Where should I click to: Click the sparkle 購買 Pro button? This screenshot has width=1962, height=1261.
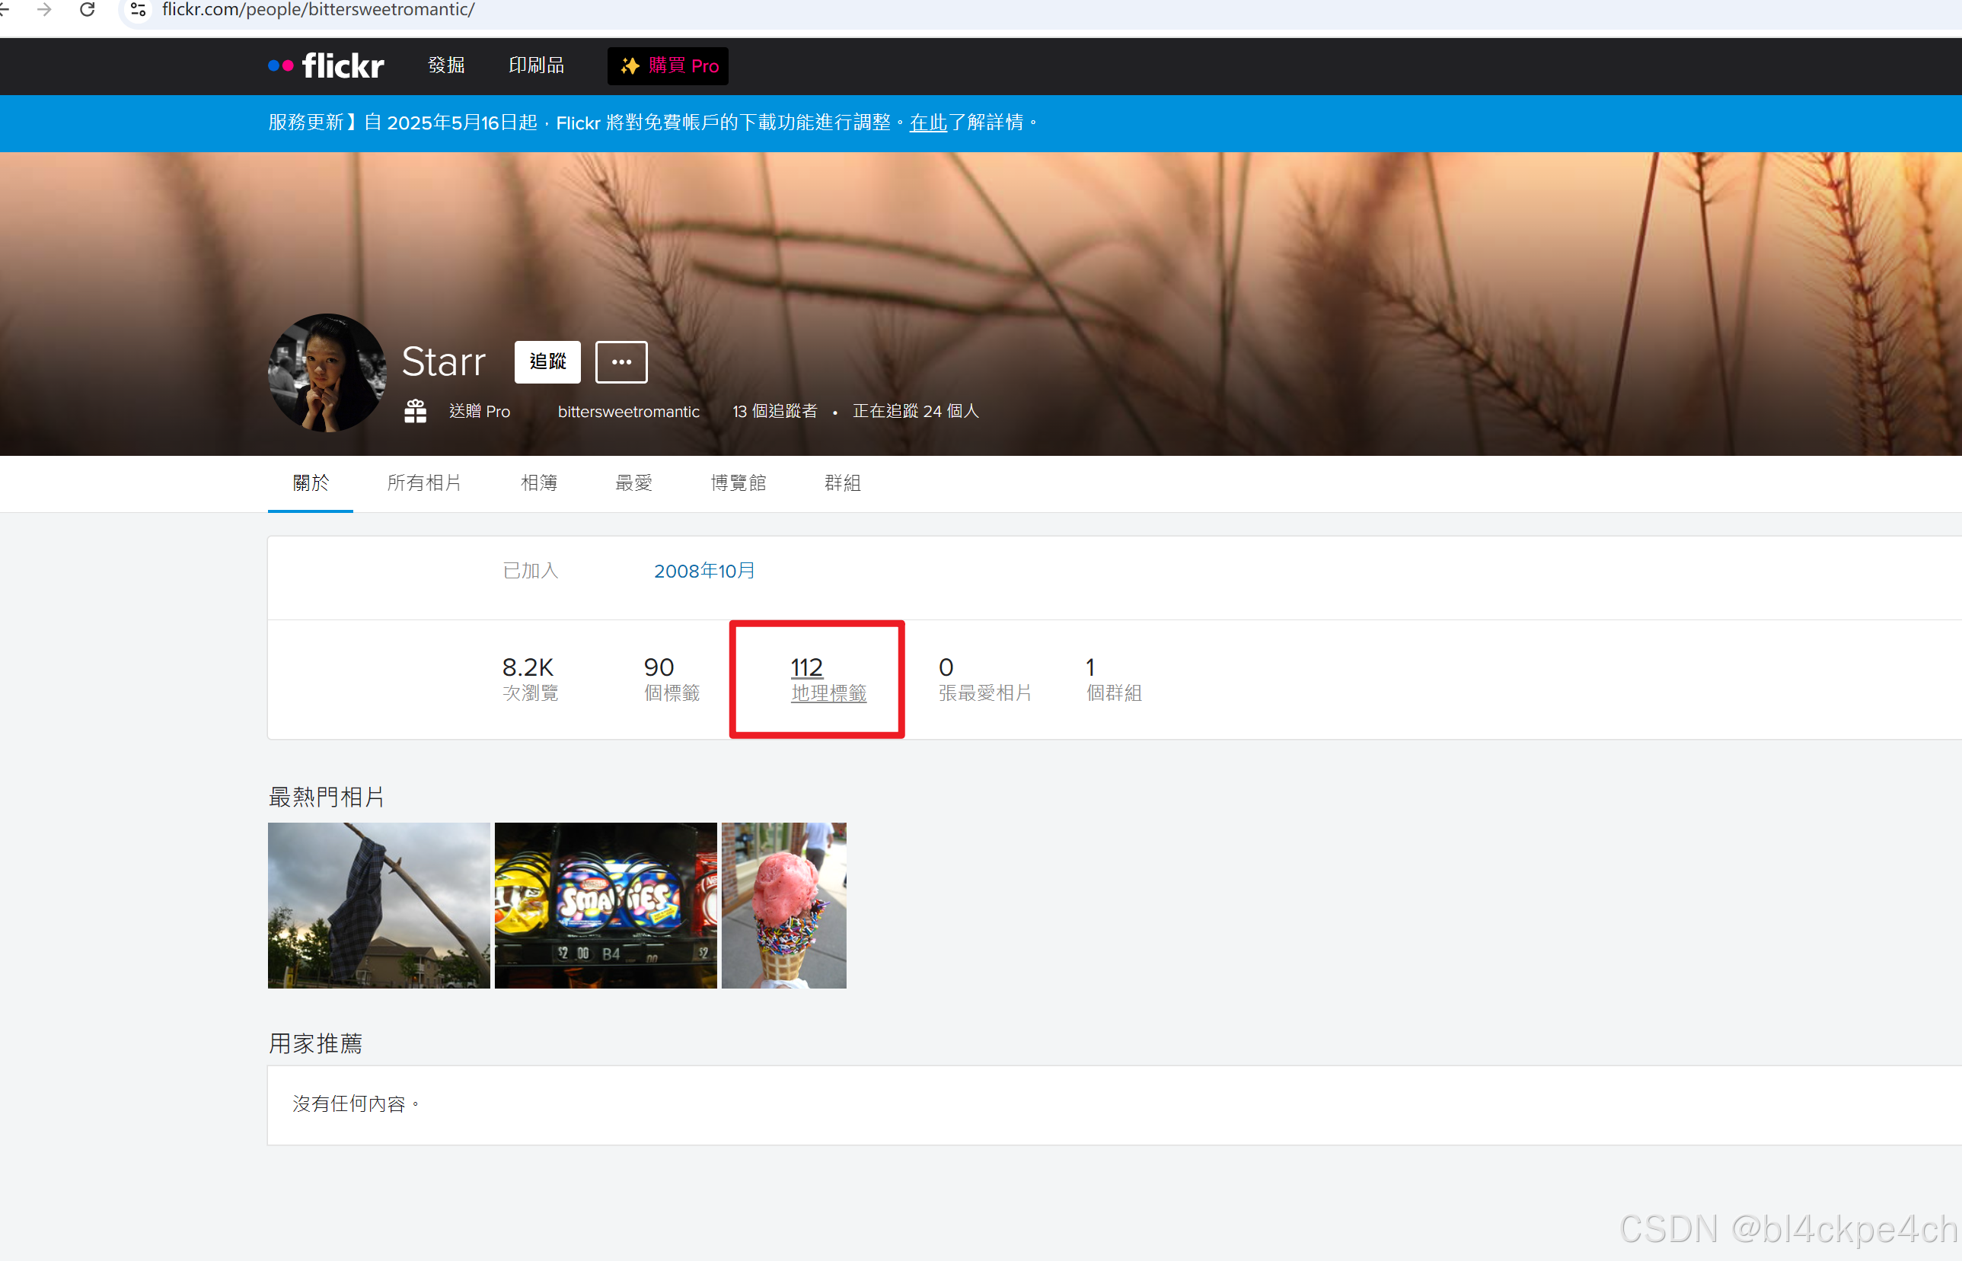point(668,65)
